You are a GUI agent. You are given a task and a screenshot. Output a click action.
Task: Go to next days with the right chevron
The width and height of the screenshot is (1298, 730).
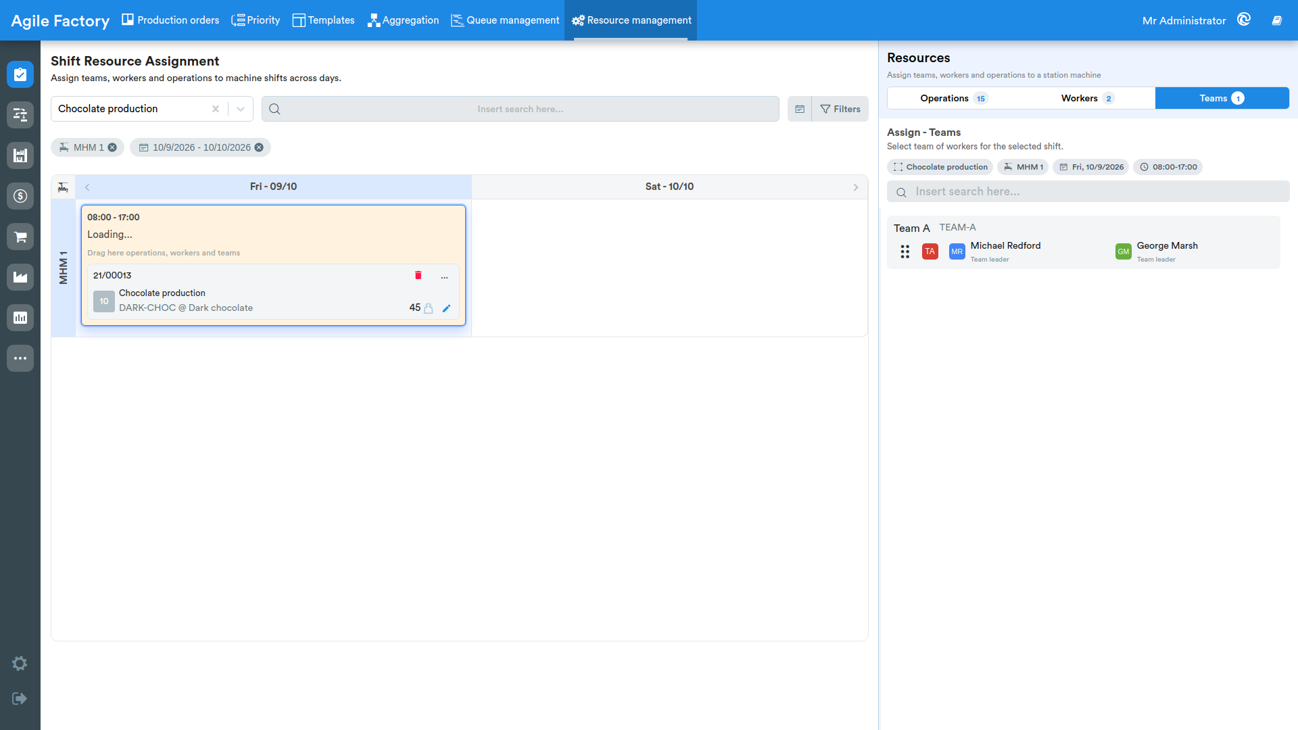click(856, 187)
